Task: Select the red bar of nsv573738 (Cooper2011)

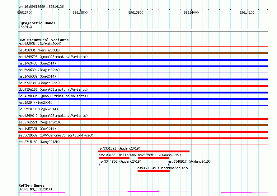Action: click(x=143, y=86)
